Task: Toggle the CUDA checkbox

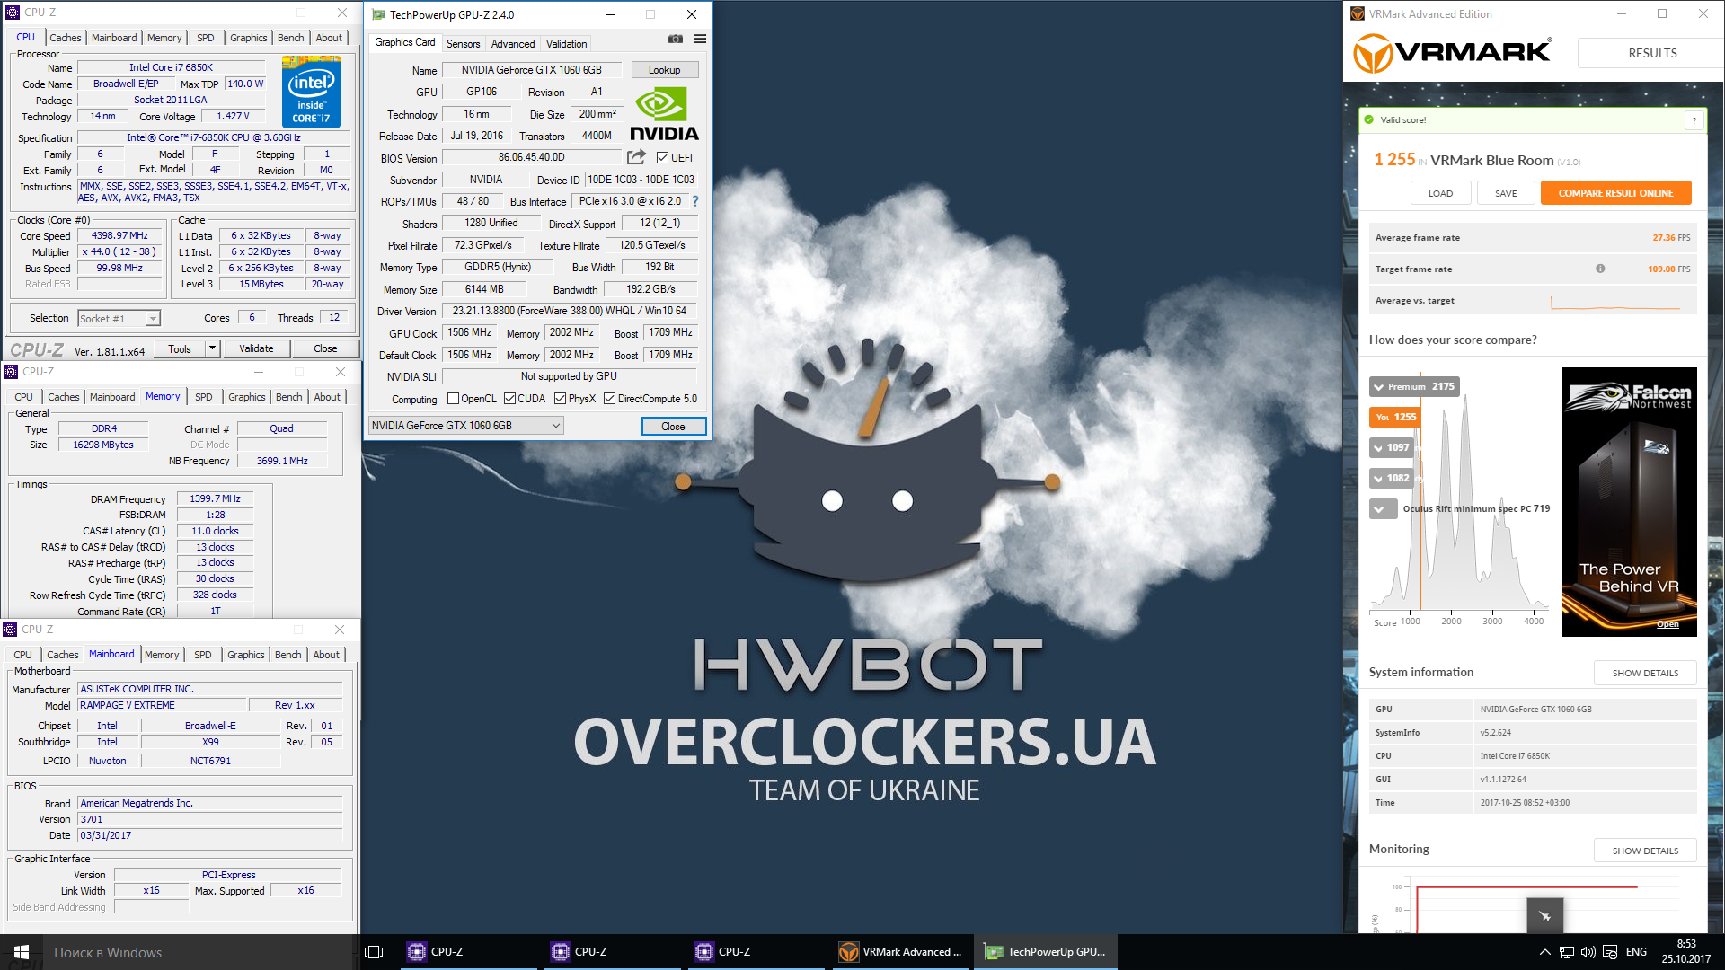Action: pyautogui.click(x=509, y=399)
